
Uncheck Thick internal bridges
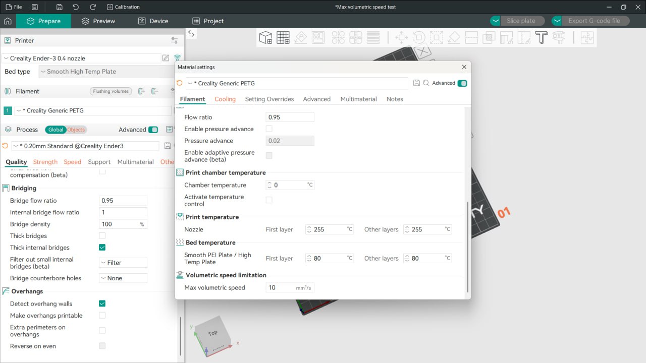click(102, 248)
